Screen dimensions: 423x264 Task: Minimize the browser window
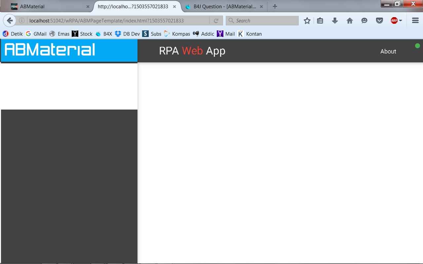click(x=387, y=4)
